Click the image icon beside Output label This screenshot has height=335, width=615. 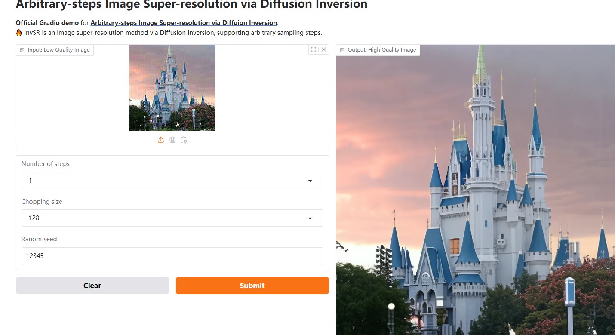coord(342,50)
